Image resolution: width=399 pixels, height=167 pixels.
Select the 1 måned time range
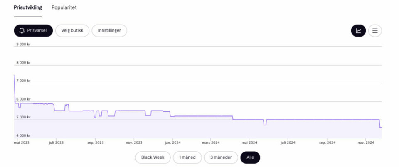pyautogui.click(x=187, y=157)
